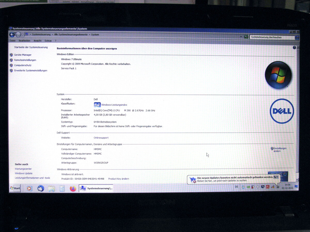Open the Start menu
The width and height of the screenshot is (310, 232).
coord(15,188)
